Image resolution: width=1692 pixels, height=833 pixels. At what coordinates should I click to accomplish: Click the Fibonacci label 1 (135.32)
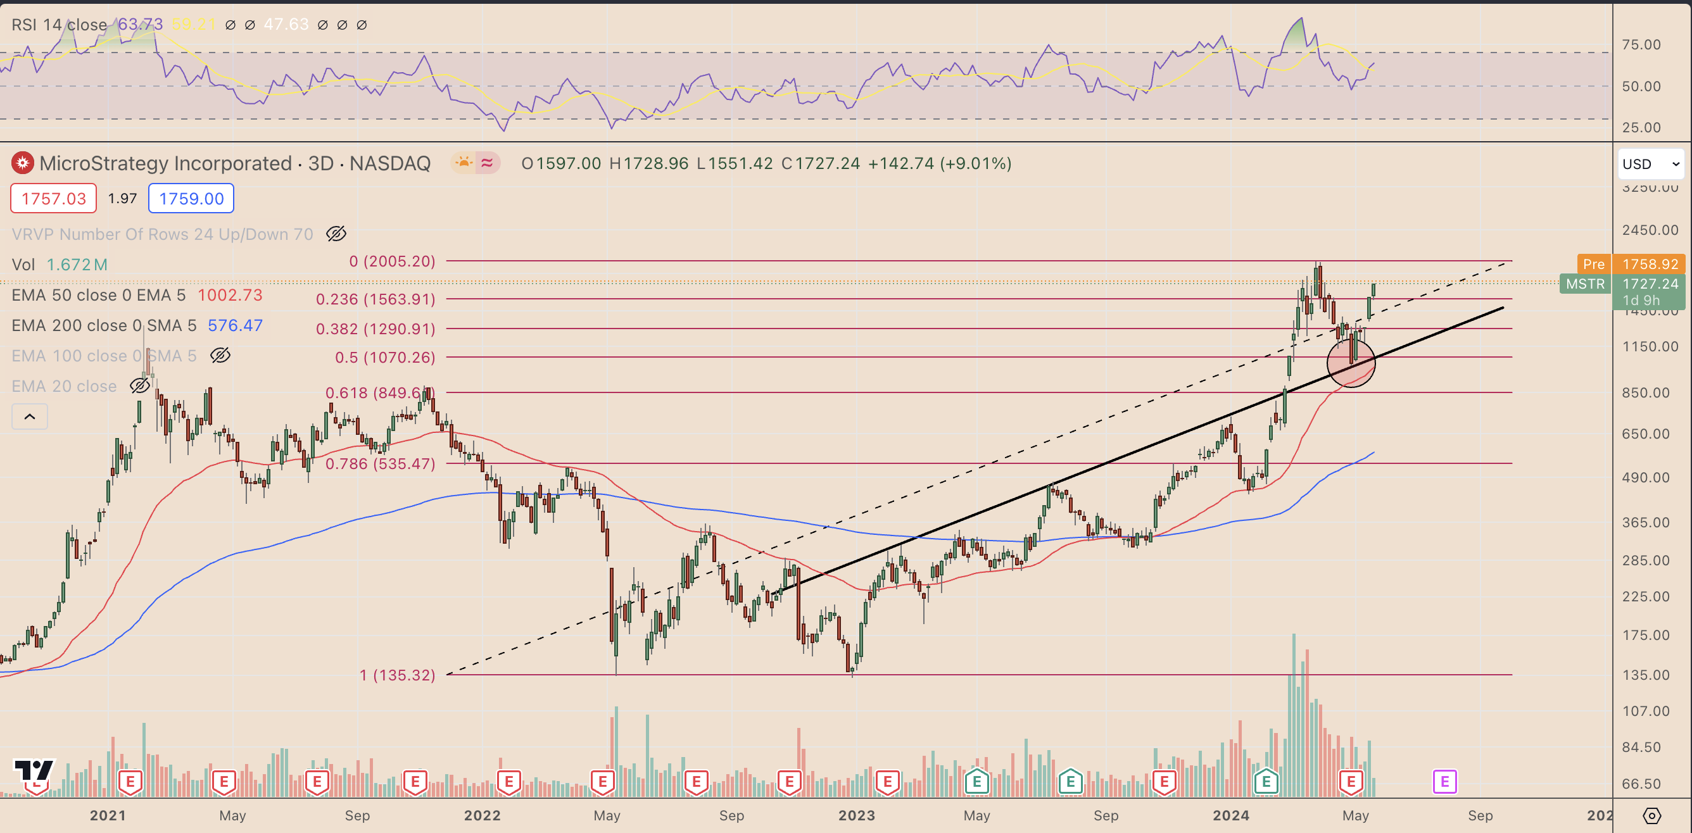tap(398, 675)
